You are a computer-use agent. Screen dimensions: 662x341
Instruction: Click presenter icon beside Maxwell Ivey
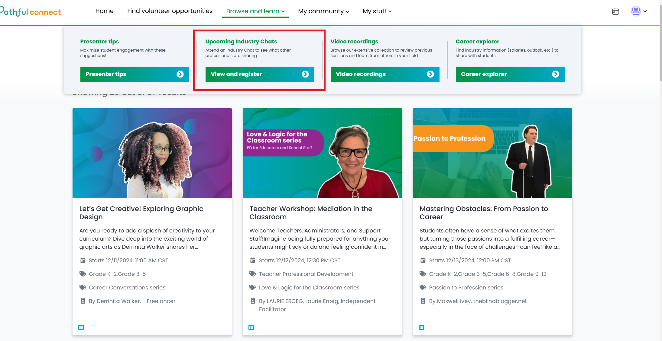[x=423, y=301]
